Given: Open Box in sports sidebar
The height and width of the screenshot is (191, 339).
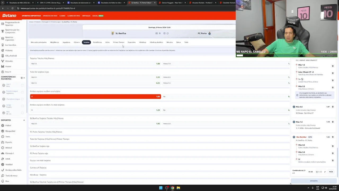Looking at the screenshot, I should click(7, 181).
